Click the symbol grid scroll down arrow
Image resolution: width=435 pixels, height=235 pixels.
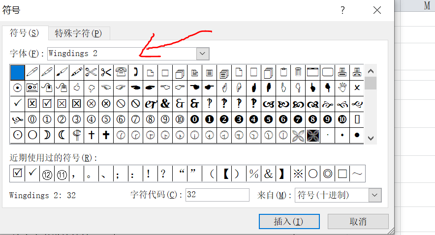pyautogui.click(x=371, y=138)
